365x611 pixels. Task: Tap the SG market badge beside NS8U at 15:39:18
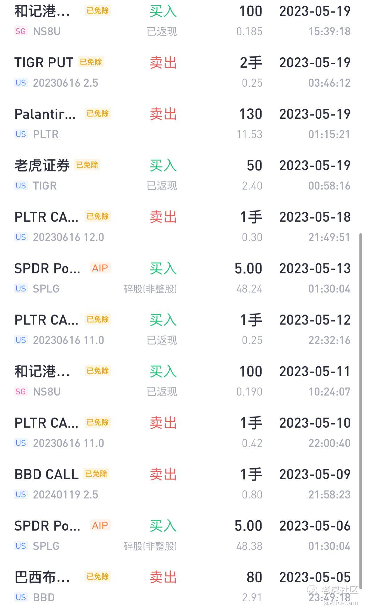(21, 31)
